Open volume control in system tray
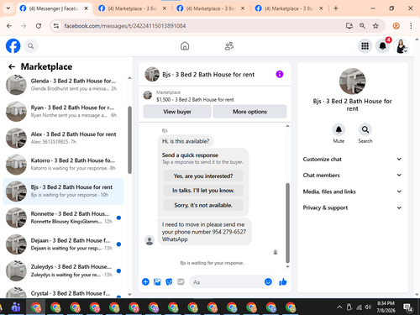Screen dimensions: 420x315 368,307
